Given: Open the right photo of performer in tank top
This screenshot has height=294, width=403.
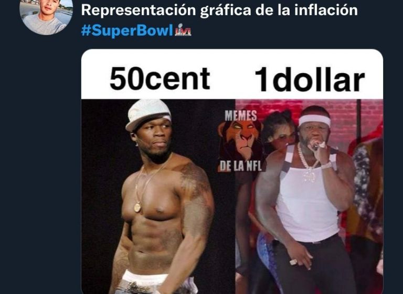Looking at the screenshot, I should [x=309, y=197].
